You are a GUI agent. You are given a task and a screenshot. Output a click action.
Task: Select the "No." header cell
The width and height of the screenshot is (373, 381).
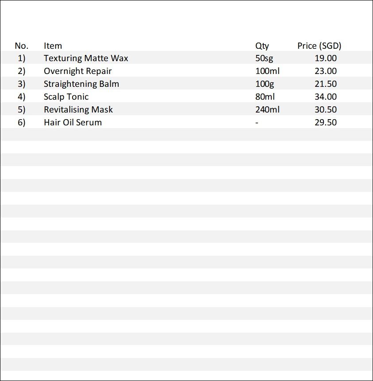pyautogui.click(x=21, y=46)
